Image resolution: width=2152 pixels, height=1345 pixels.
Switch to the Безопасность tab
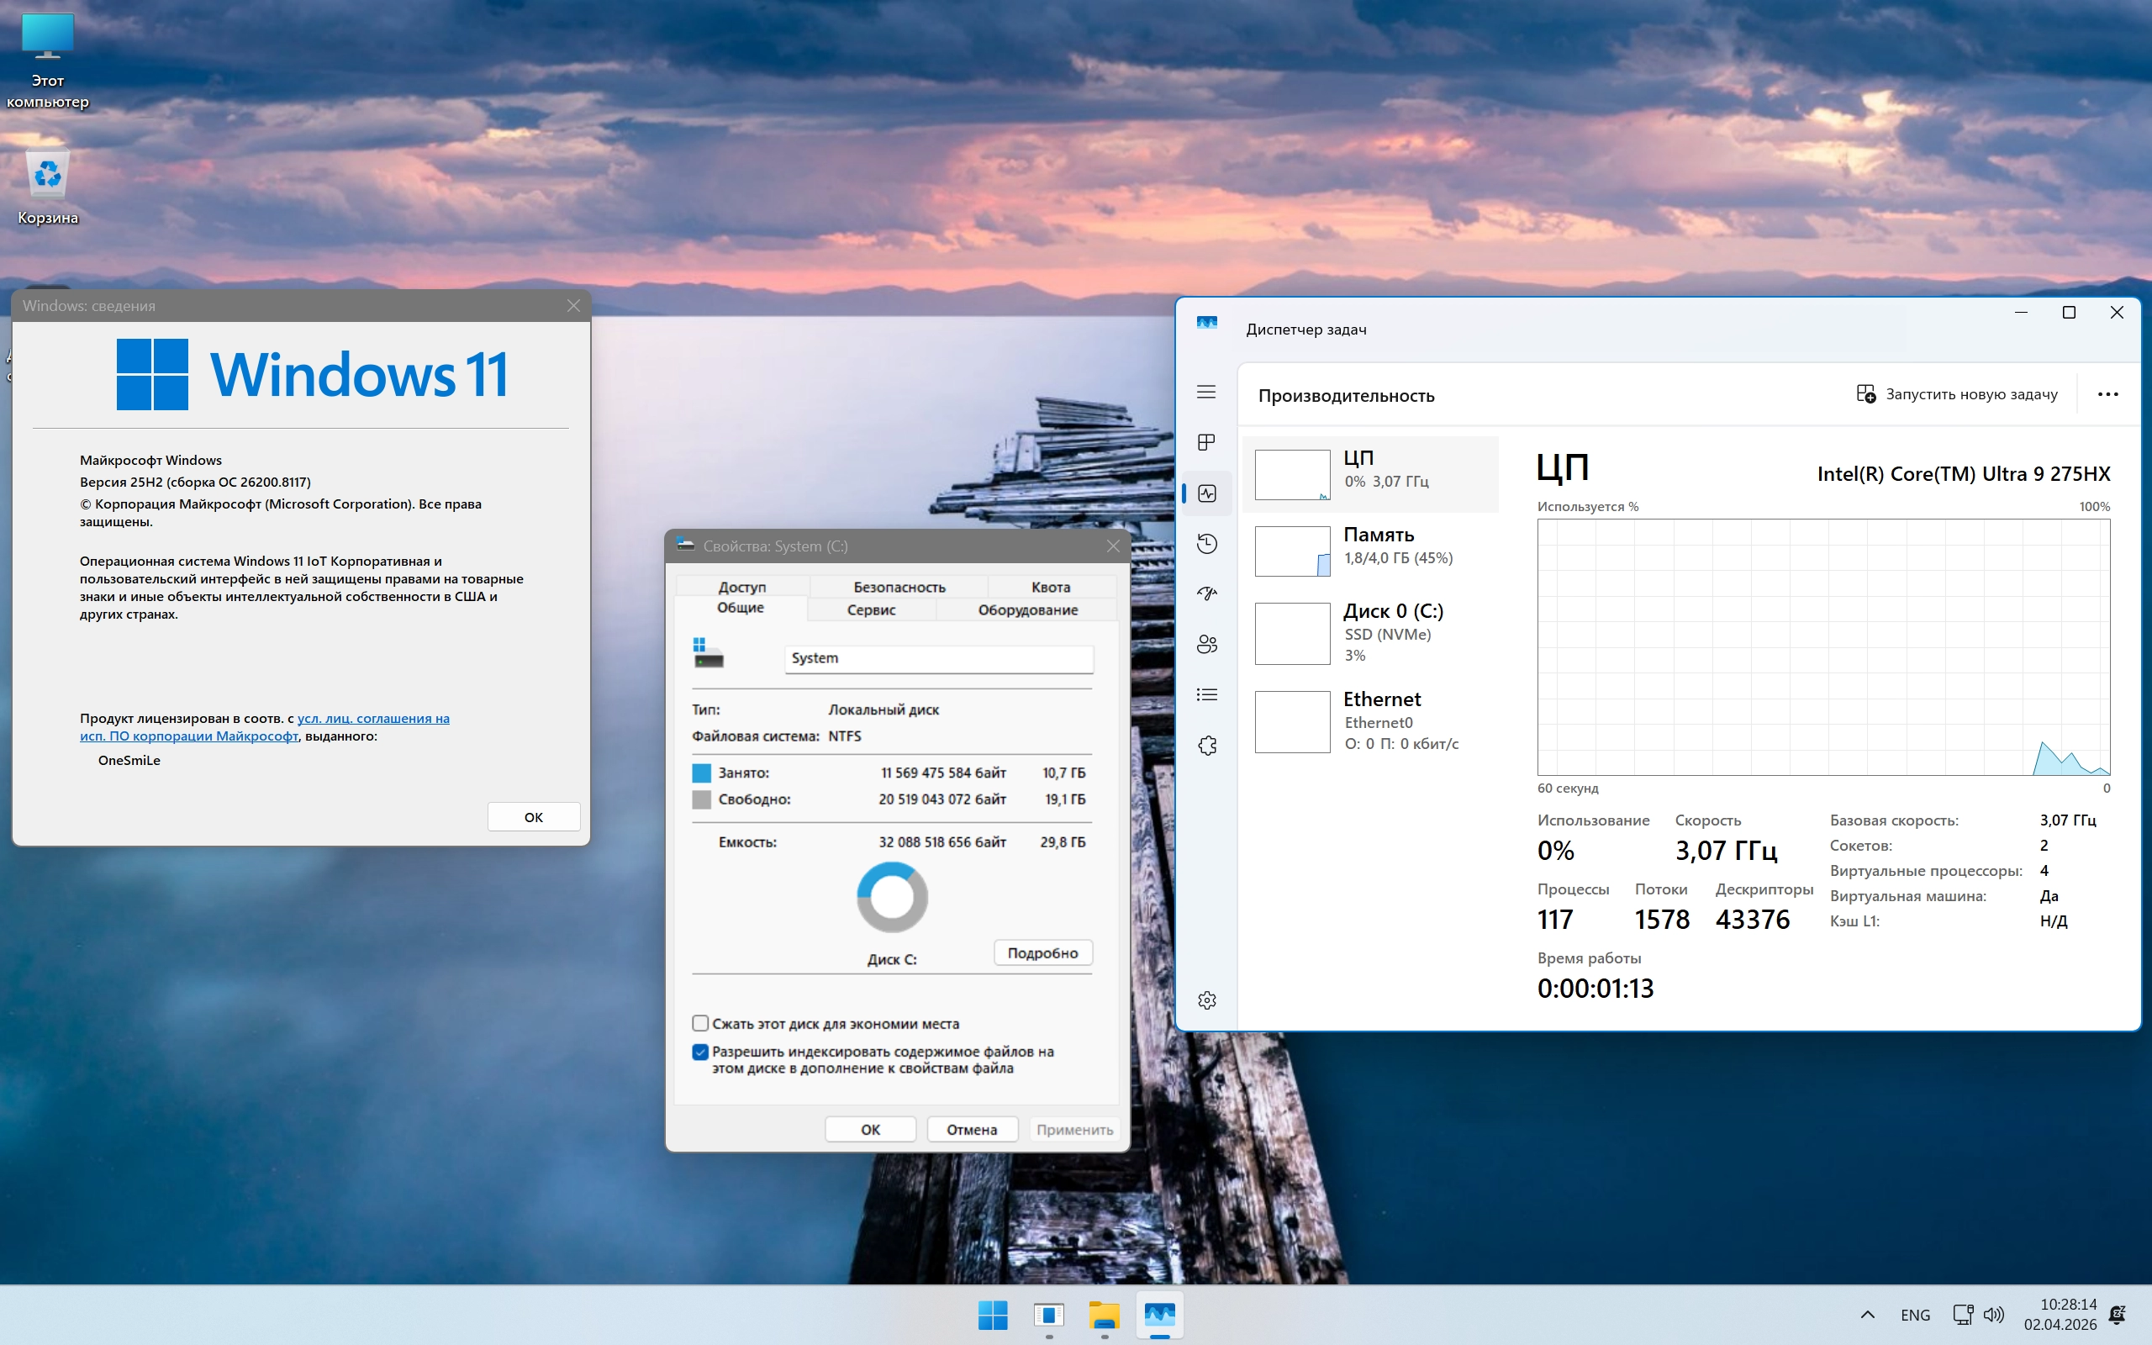click(898, 587)
